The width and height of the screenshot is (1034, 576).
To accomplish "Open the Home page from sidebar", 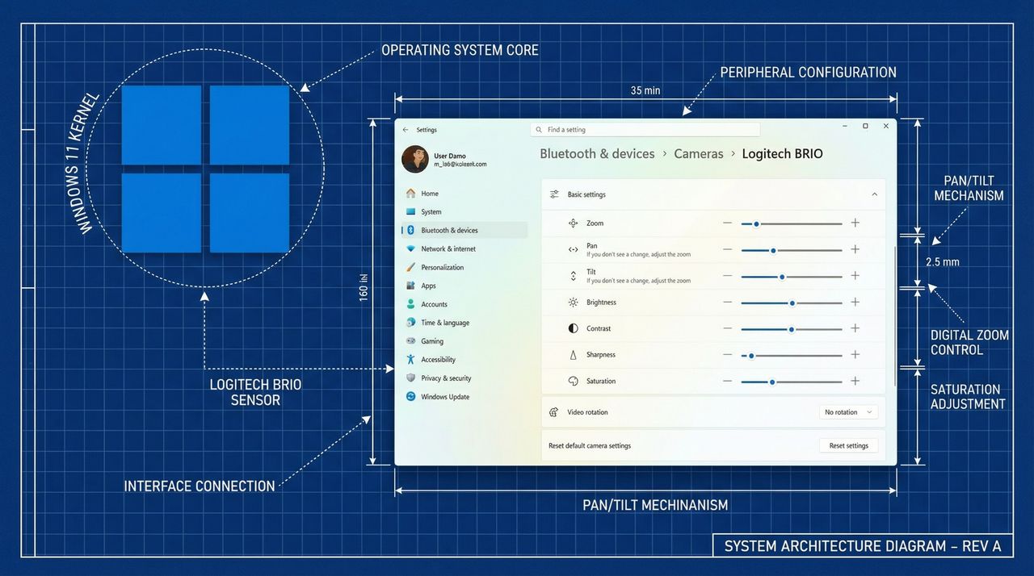I will coord(464,194).
